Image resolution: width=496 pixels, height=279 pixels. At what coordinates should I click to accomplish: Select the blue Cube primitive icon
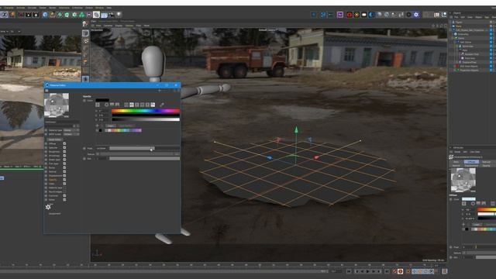tap(45, 15)
